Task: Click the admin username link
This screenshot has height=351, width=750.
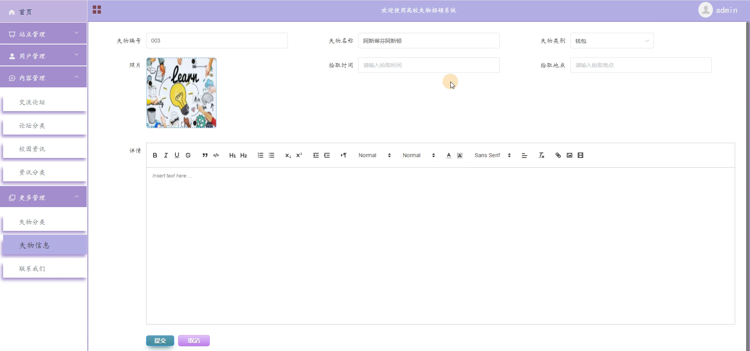Action: pos(727,10)
